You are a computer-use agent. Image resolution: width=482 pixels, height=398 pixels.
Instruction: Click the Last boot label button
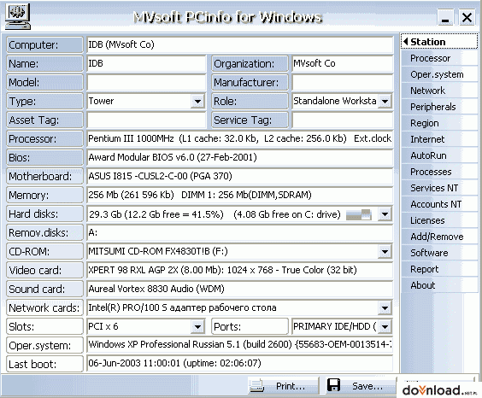click(44, 364)
